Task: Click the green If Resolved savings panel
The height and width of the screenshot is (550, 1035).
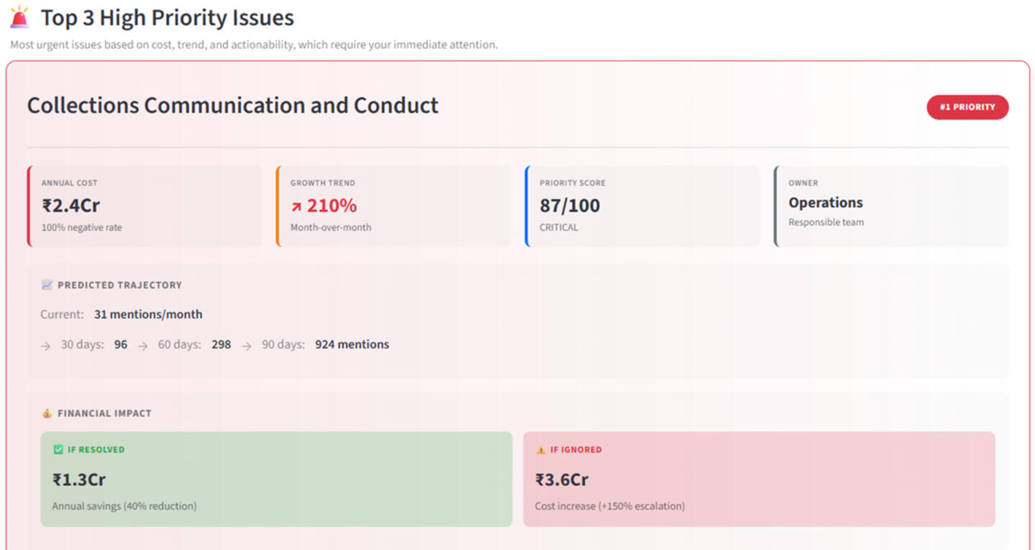Action: (x=276, y=479)
